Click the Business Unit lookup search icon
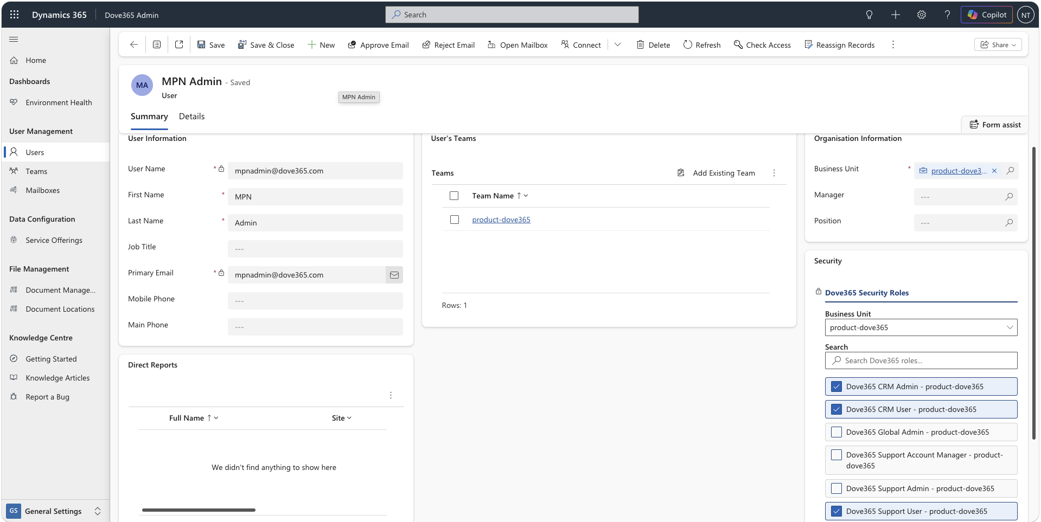This screenshot has height=522, width=1041. click(1010, 171)
